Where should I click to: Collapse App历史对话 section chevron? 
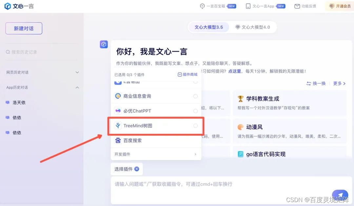(77, 87)
